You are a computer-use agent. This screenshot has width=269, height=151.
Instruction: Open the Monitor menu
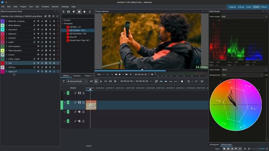[55, 7]
